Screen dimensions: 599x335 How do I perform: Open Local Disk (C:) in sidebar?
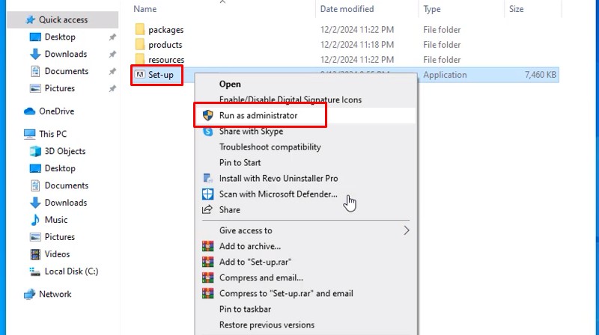point(71,271)
